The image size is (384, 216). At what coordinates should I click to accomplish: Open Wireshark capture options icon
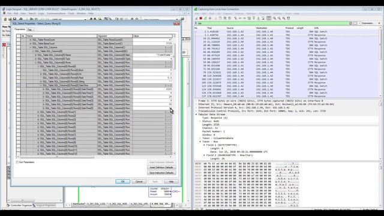pyautogui.click(x=210, y=19)
